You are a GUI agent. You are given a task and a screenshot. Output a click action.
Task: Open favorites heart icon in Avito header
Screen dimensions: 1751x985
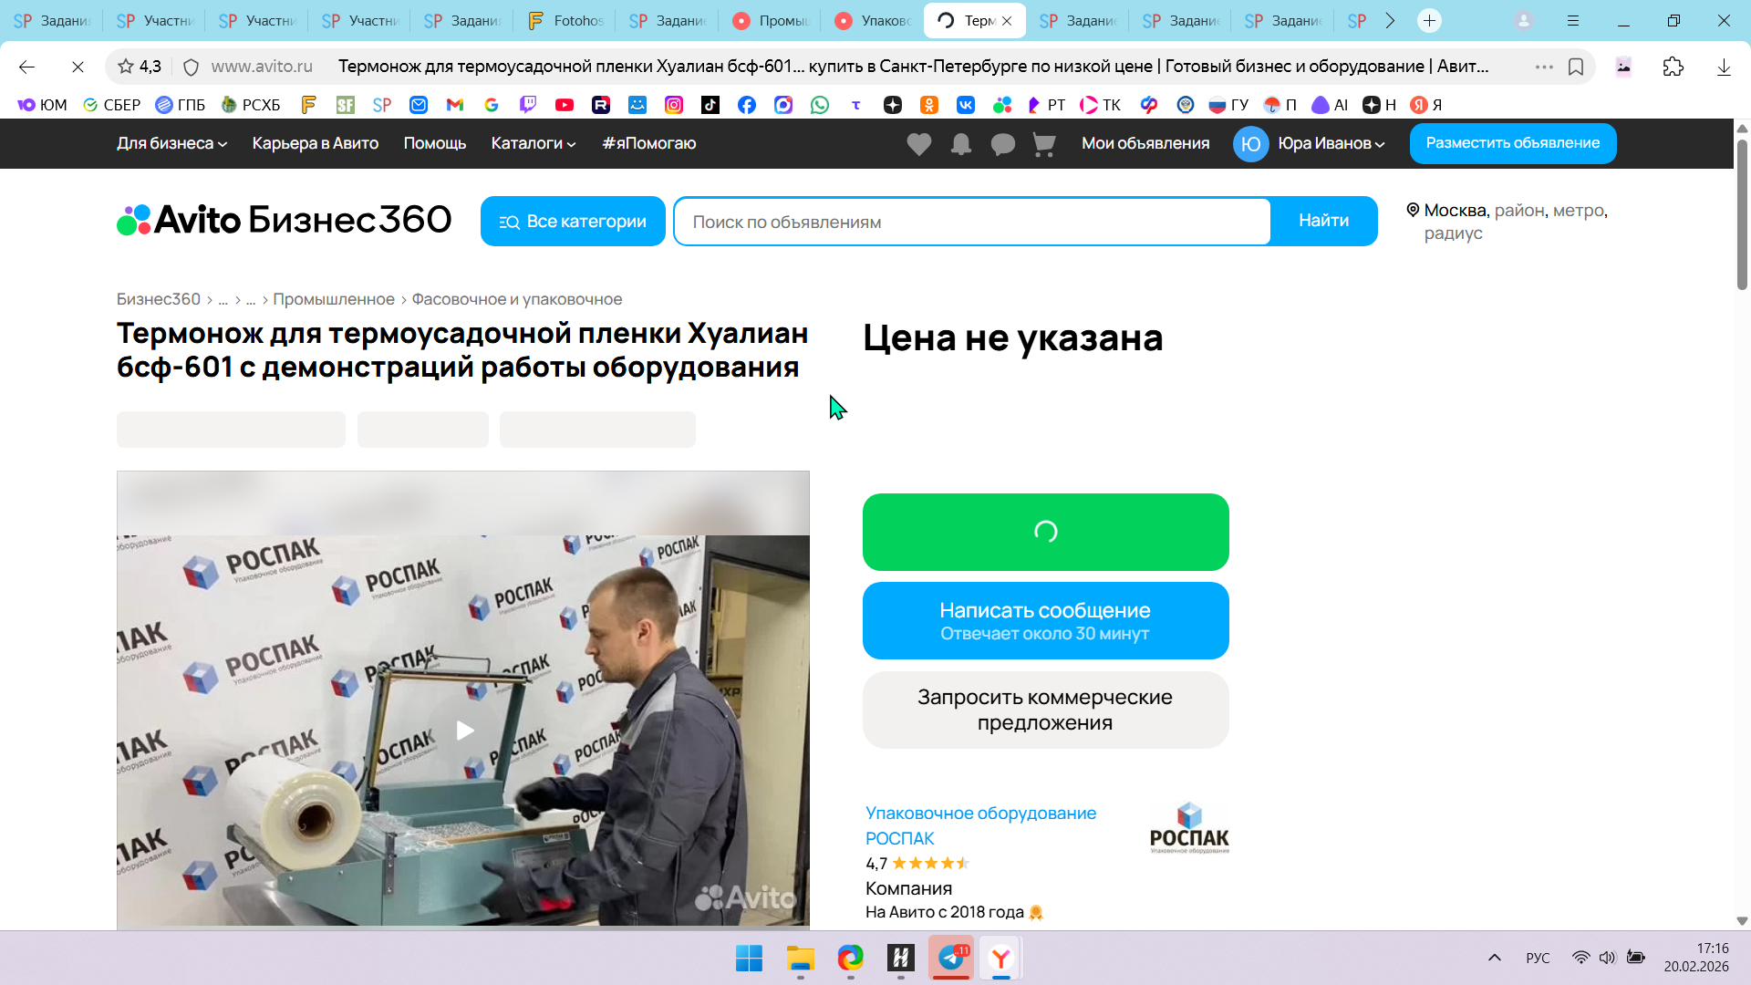918,144
